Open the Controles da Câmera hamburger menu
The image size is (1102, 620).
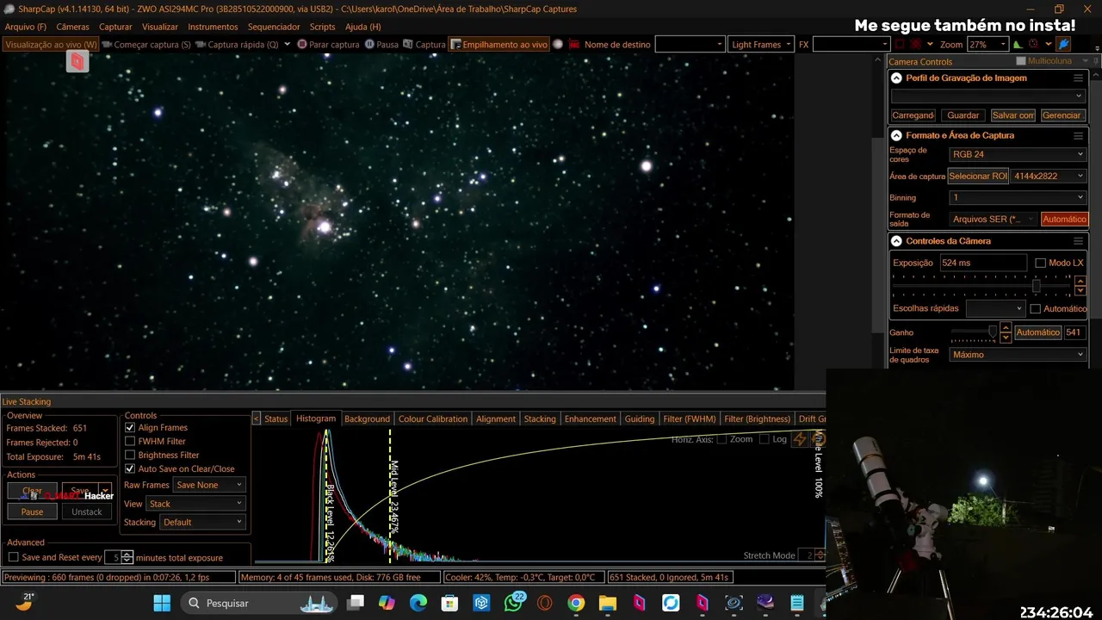tap(1078, 241)
